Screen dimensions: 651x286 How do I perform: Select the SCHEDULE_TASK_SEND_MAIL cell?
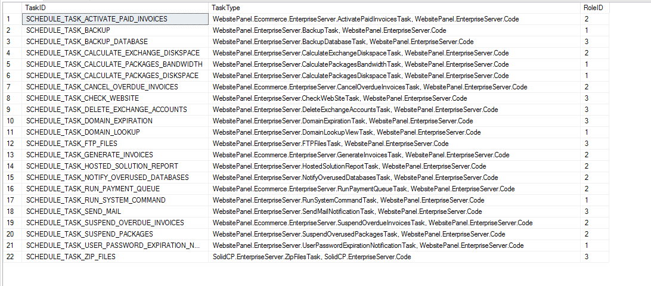(x=115, y=212)
